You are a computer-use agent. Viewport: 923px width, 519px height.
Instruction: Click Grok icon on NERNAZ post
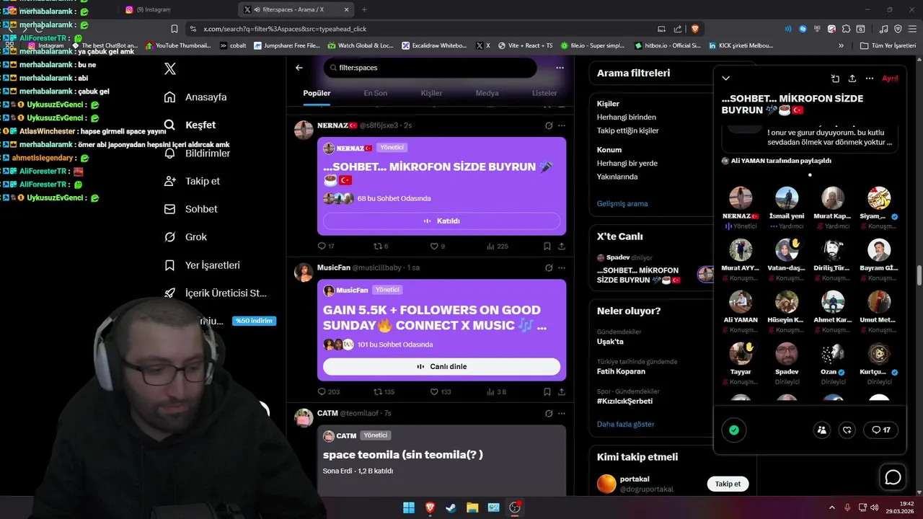coord(549,125)
